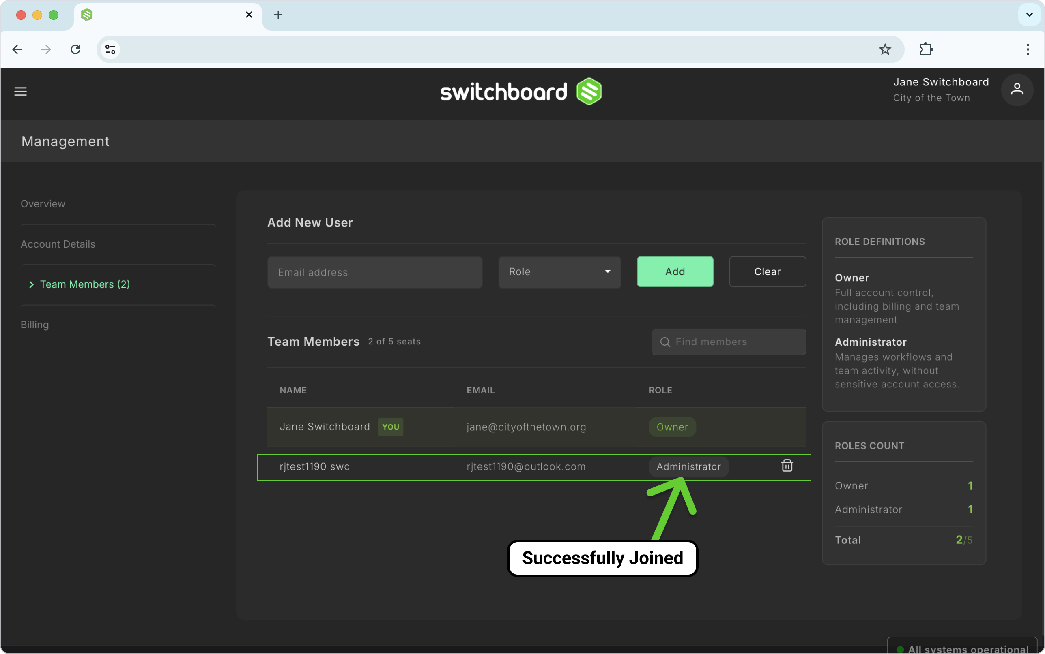Click the Jane Switchboard name cell

(x=325, y=427)
